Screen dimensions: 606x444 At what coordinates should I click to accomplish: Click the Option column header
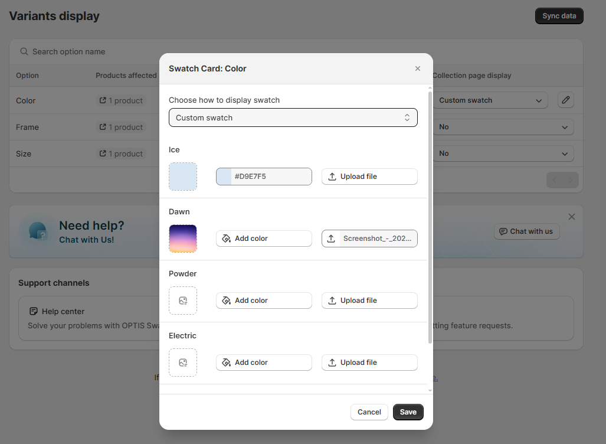27,76
